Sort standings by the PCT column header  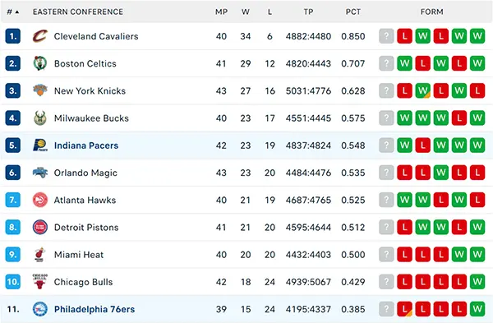353,12
